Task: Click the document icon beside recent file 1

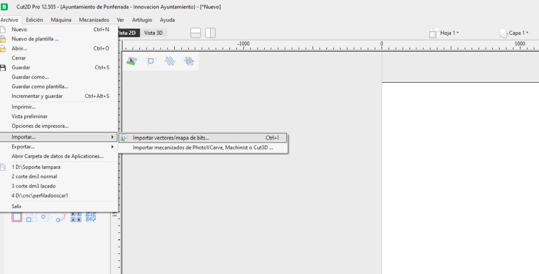Action: 3,167
